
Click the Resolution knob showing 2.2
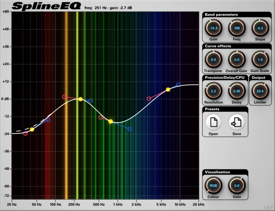coord(214,91)
